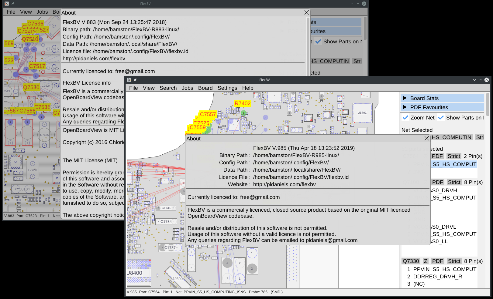Open the View menu in front window
493x299 pixels.
(149, 88)
